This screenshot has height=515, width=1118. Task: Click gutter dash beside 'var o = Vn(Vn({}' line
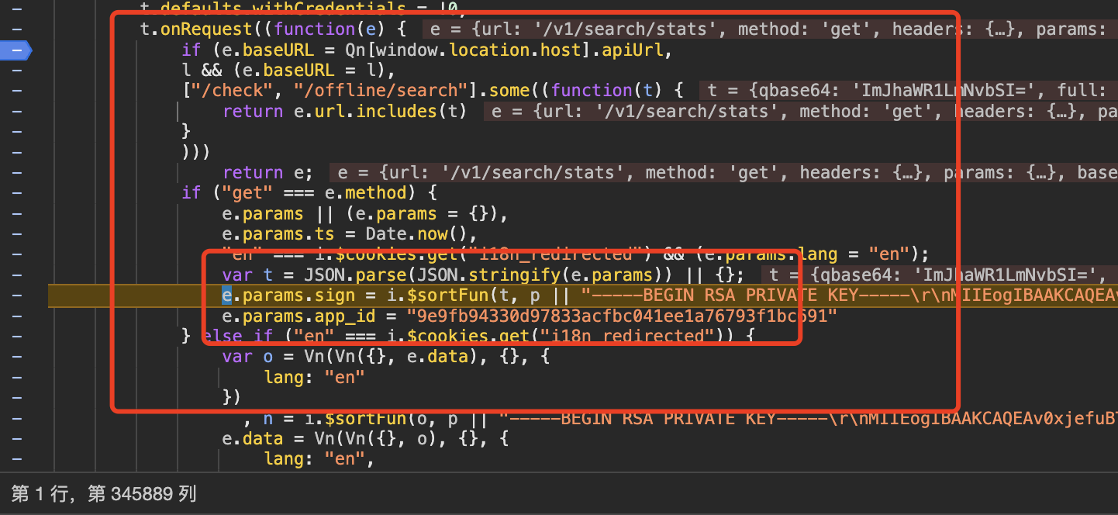[x=16, y=357]
